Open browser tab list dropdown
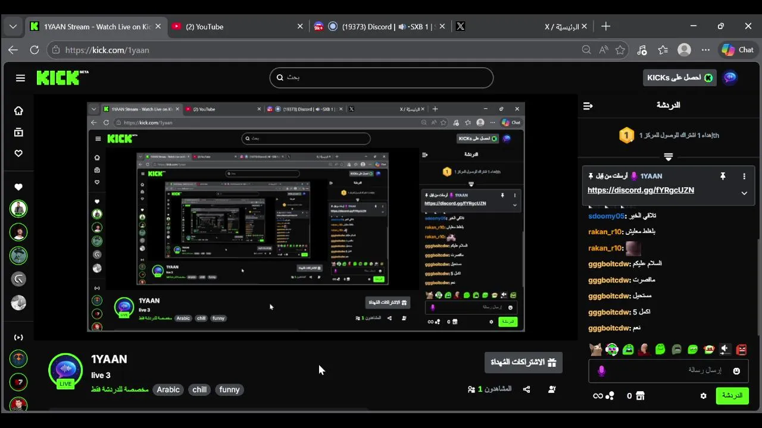This screenshot has height=428, width=762. (13, 26)
